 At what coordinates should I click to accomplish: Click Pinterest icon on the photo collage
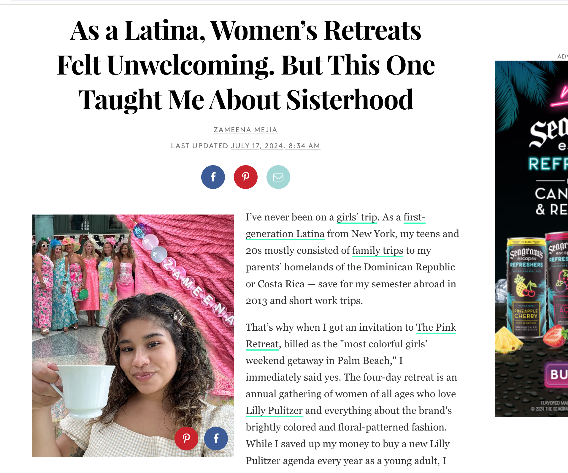click(186, 438)
